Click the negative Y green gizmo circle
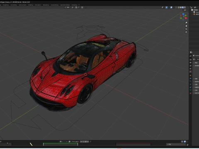 tap(181, 18)
